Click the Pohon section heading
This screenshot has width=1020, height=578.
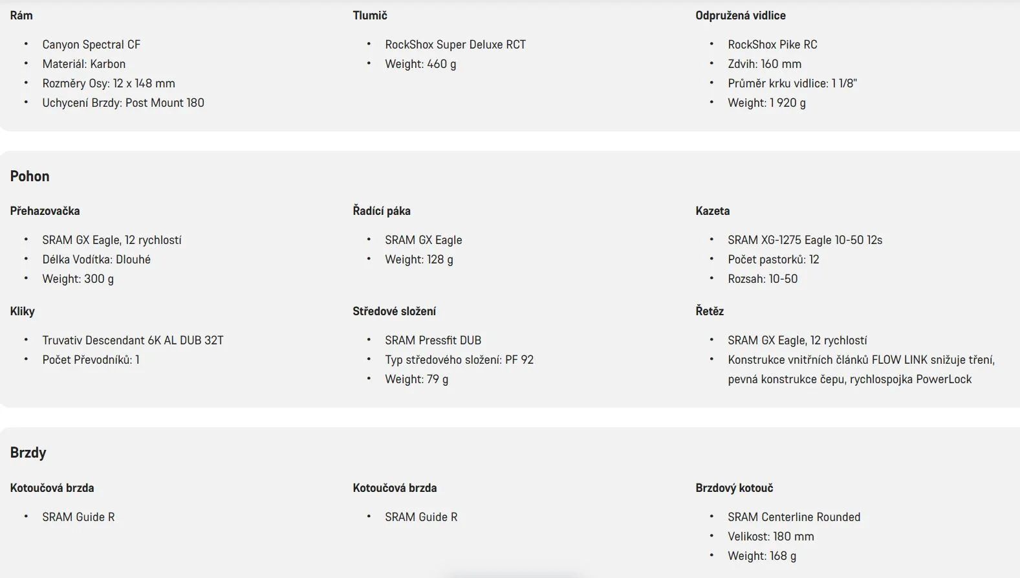[30, 176]
